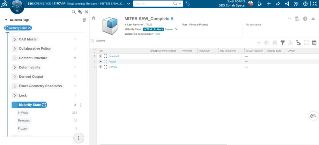Screen dimensions: 319x145
Task: Open the tools icon next to help
Action: coord(296,4)
